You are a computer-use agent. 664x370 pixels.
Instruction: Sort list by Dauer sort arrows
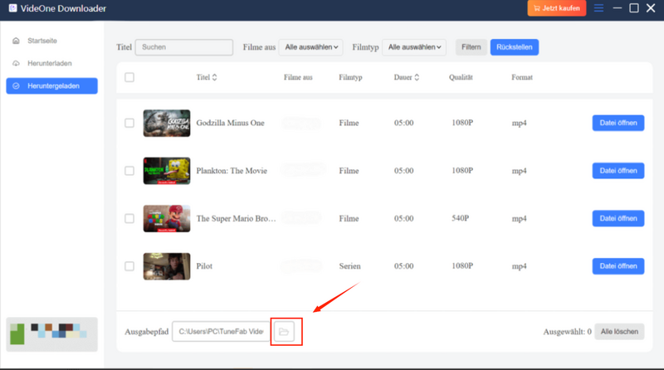(x=417, y=78)
